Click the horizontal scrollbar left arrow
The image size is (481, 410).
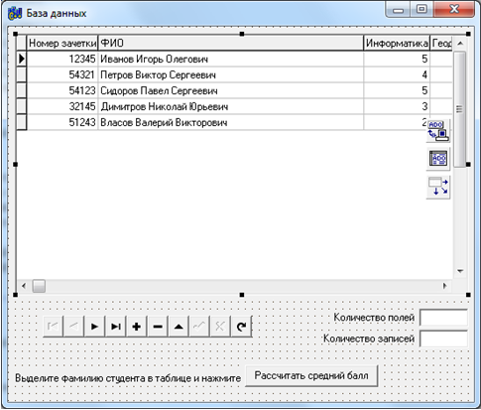click(24, 286)
